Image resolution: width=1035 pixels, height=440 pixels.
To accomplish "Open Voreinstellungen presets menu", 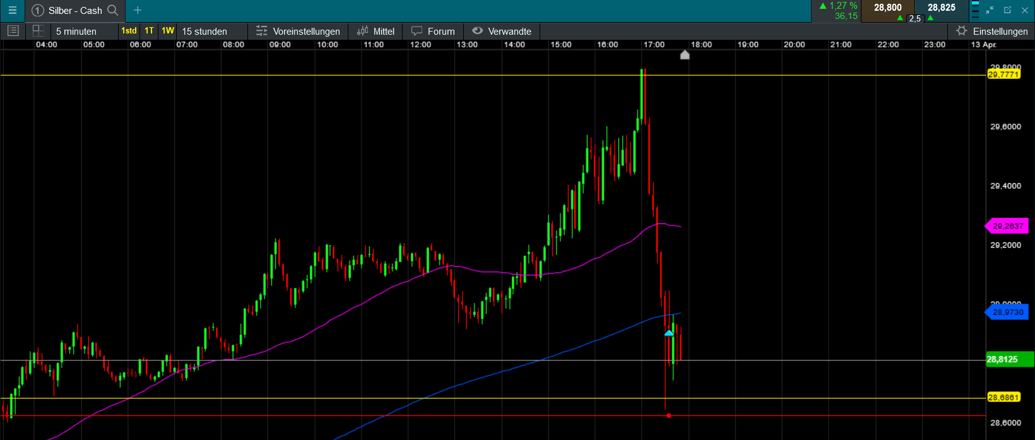I will [x=298, y=31].
